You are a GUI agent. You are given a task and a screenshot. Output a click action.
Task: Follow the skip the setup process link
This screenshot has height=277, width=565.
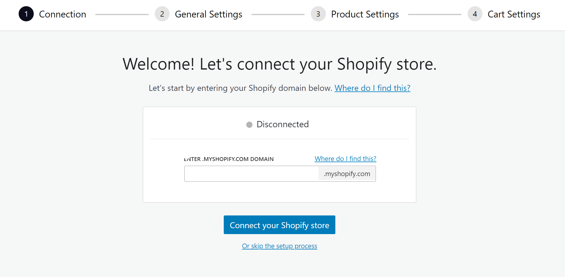pos(279,246)
